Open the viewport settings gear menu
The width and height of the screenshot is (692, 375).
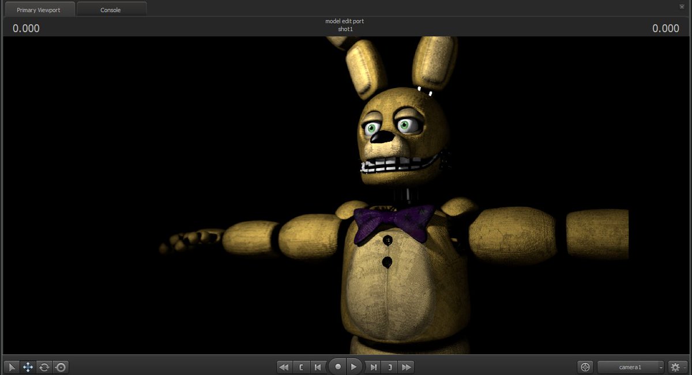tap(678, 367)
